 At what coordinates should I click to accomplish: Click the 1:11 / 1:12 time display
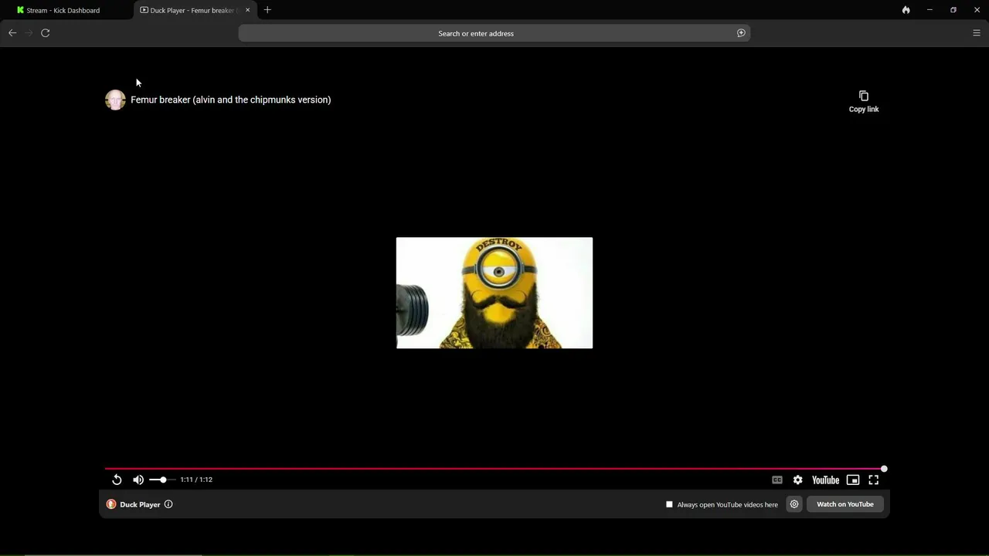click(x=196, y=480)
